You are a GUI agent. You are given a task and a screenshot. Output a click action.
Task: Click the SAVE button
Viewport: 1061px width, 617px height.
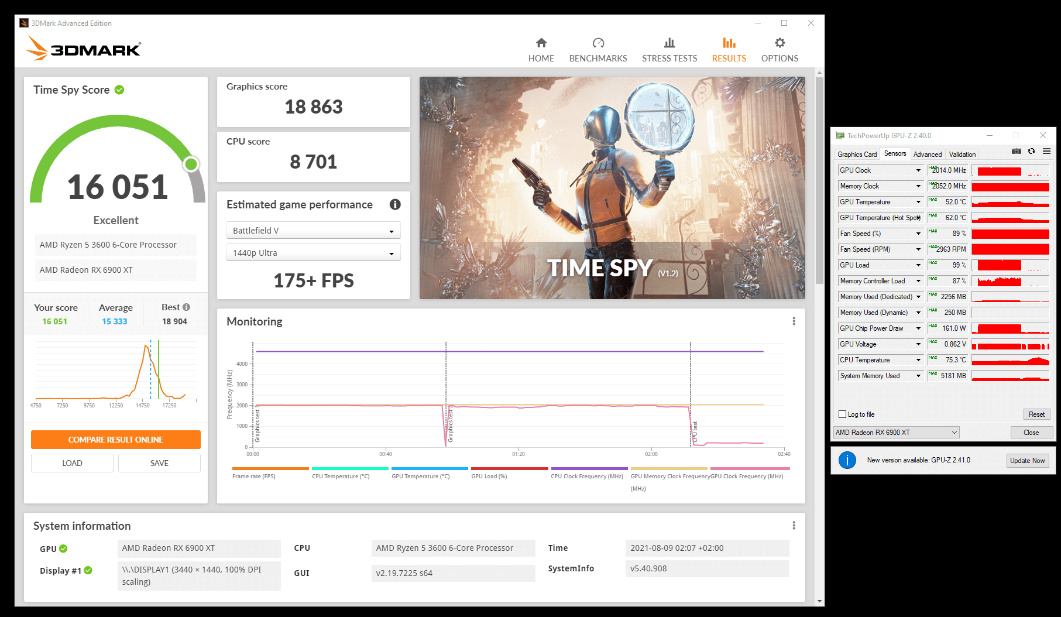pyautogui.click(x=159, y=463)
